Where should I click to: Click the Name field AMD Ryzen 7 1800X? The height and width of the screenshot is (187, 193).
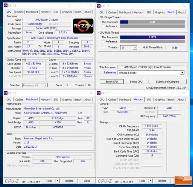47,20
